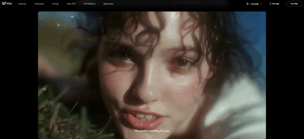The height and width of the screenshot is (139, 304).
Task: Click the Vidu logo in the header
Action: click(x=7, y=4)
